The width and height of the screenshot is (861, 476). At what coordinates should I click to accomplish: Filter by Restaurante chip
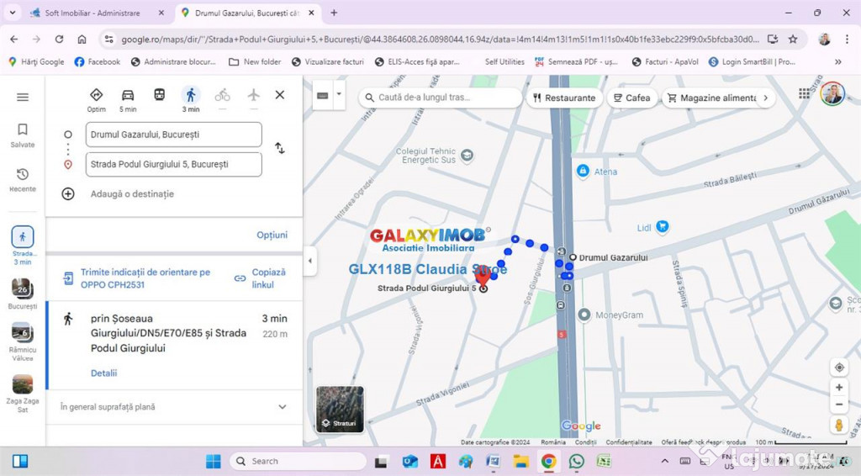pos(564,98)
